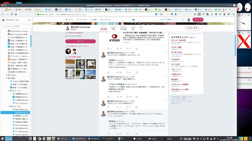
Task: Open the account avatar menu in Twitter header
Action: pyautogui.click(x=189, y=20)
